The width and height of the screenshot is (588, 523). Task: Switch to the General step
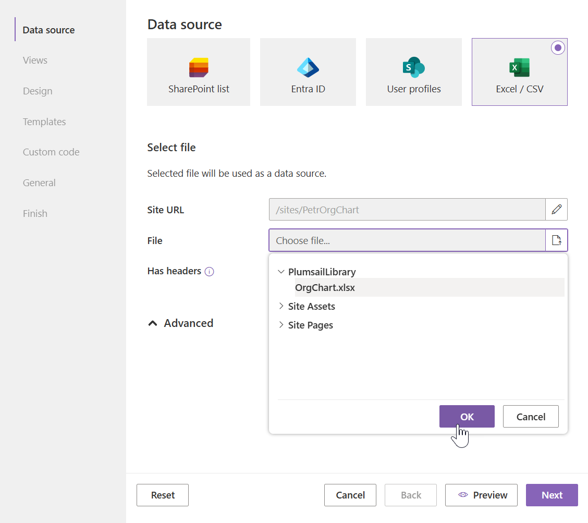[39, 183]
